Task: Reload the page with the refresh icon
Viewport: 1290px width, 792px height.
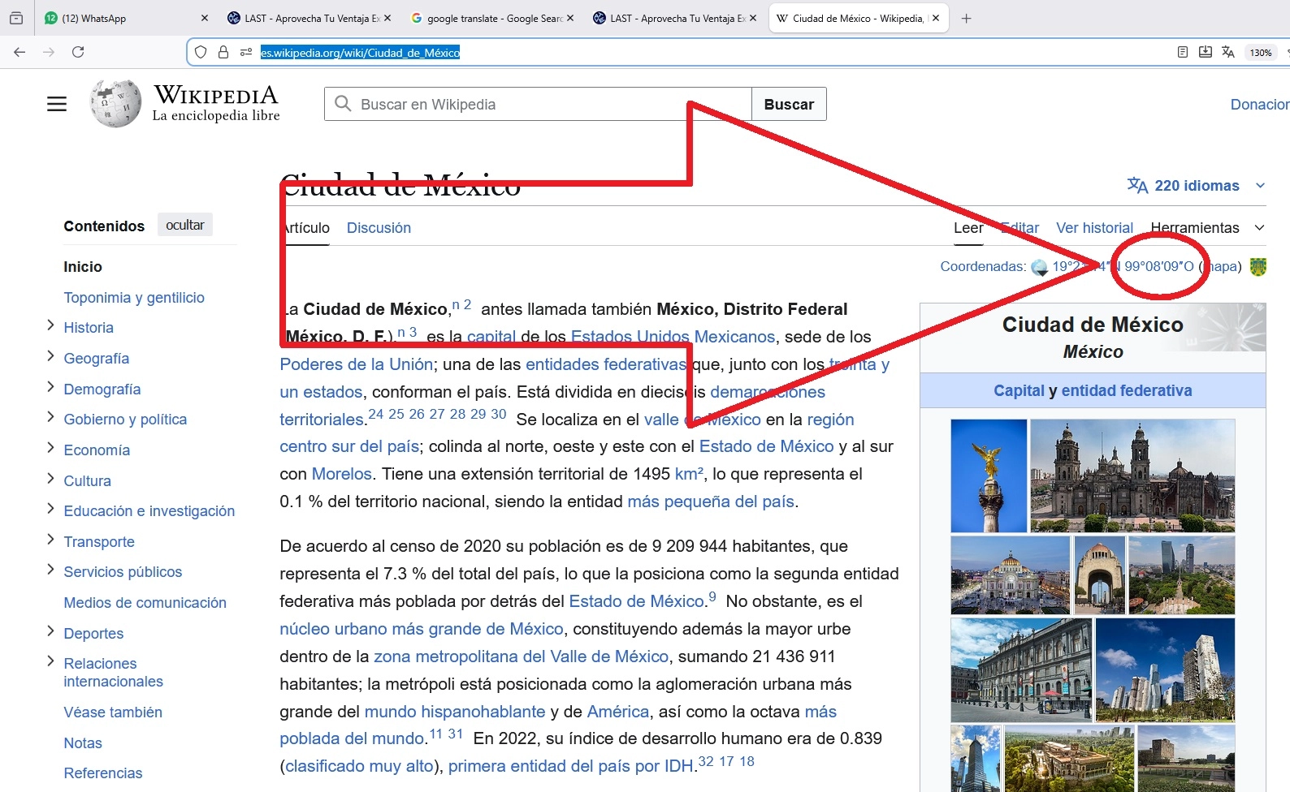Action: coord(78,52)
